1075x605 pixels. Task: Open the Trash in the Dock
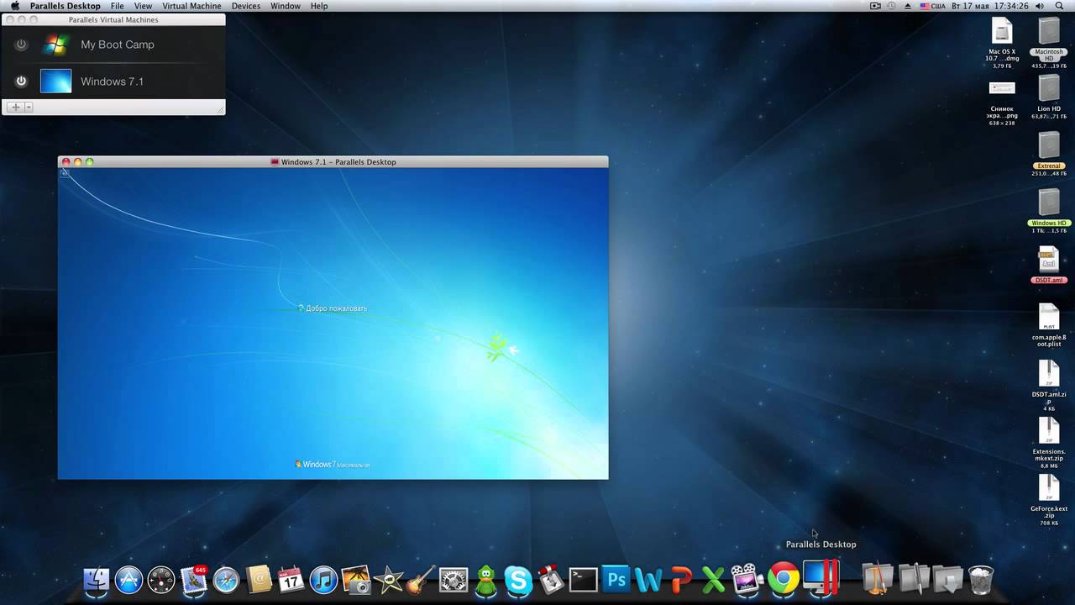pos(981,580)
